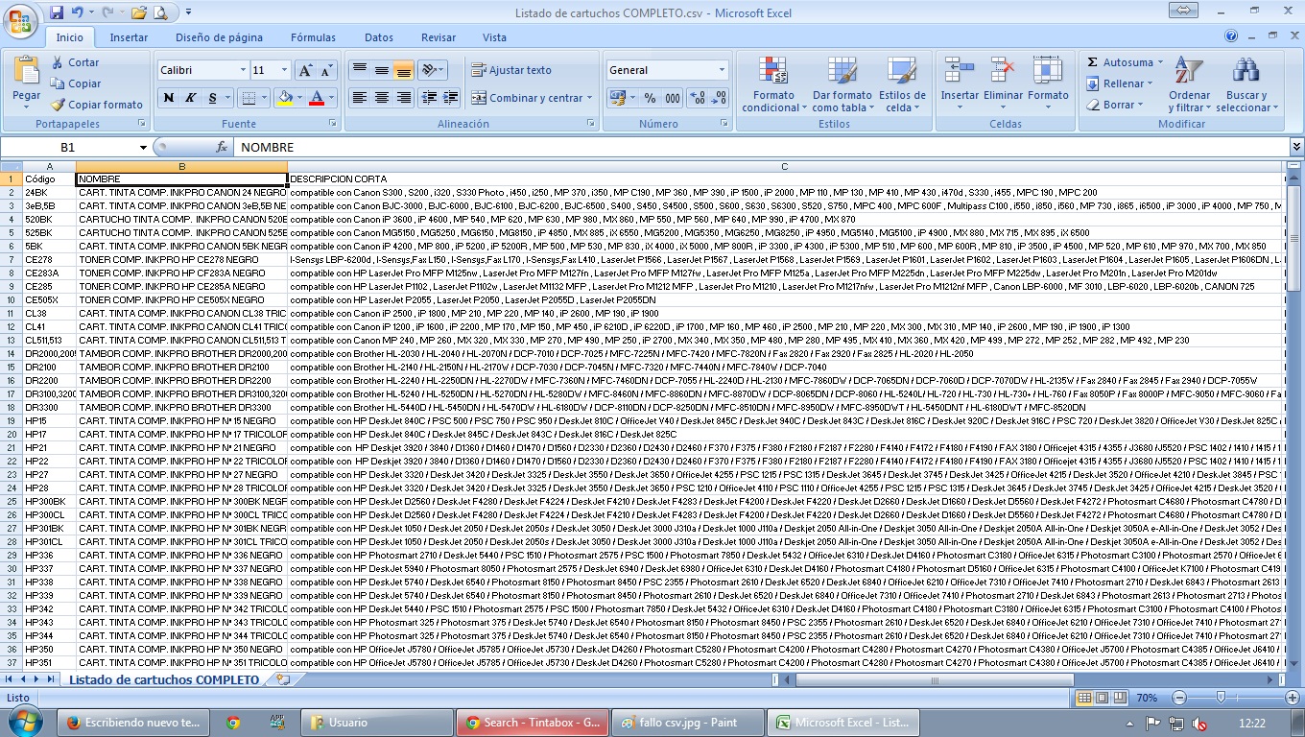This screenshot has height=737, width=1305.
Task: Toggle italic (K) formatting
Action: pyautogui.click(x=190, y=98)
